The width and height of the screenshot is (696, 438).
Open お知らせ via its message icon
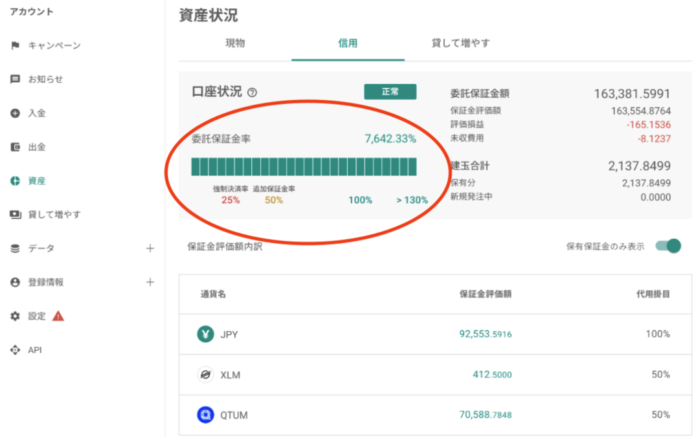coord(16,80)
